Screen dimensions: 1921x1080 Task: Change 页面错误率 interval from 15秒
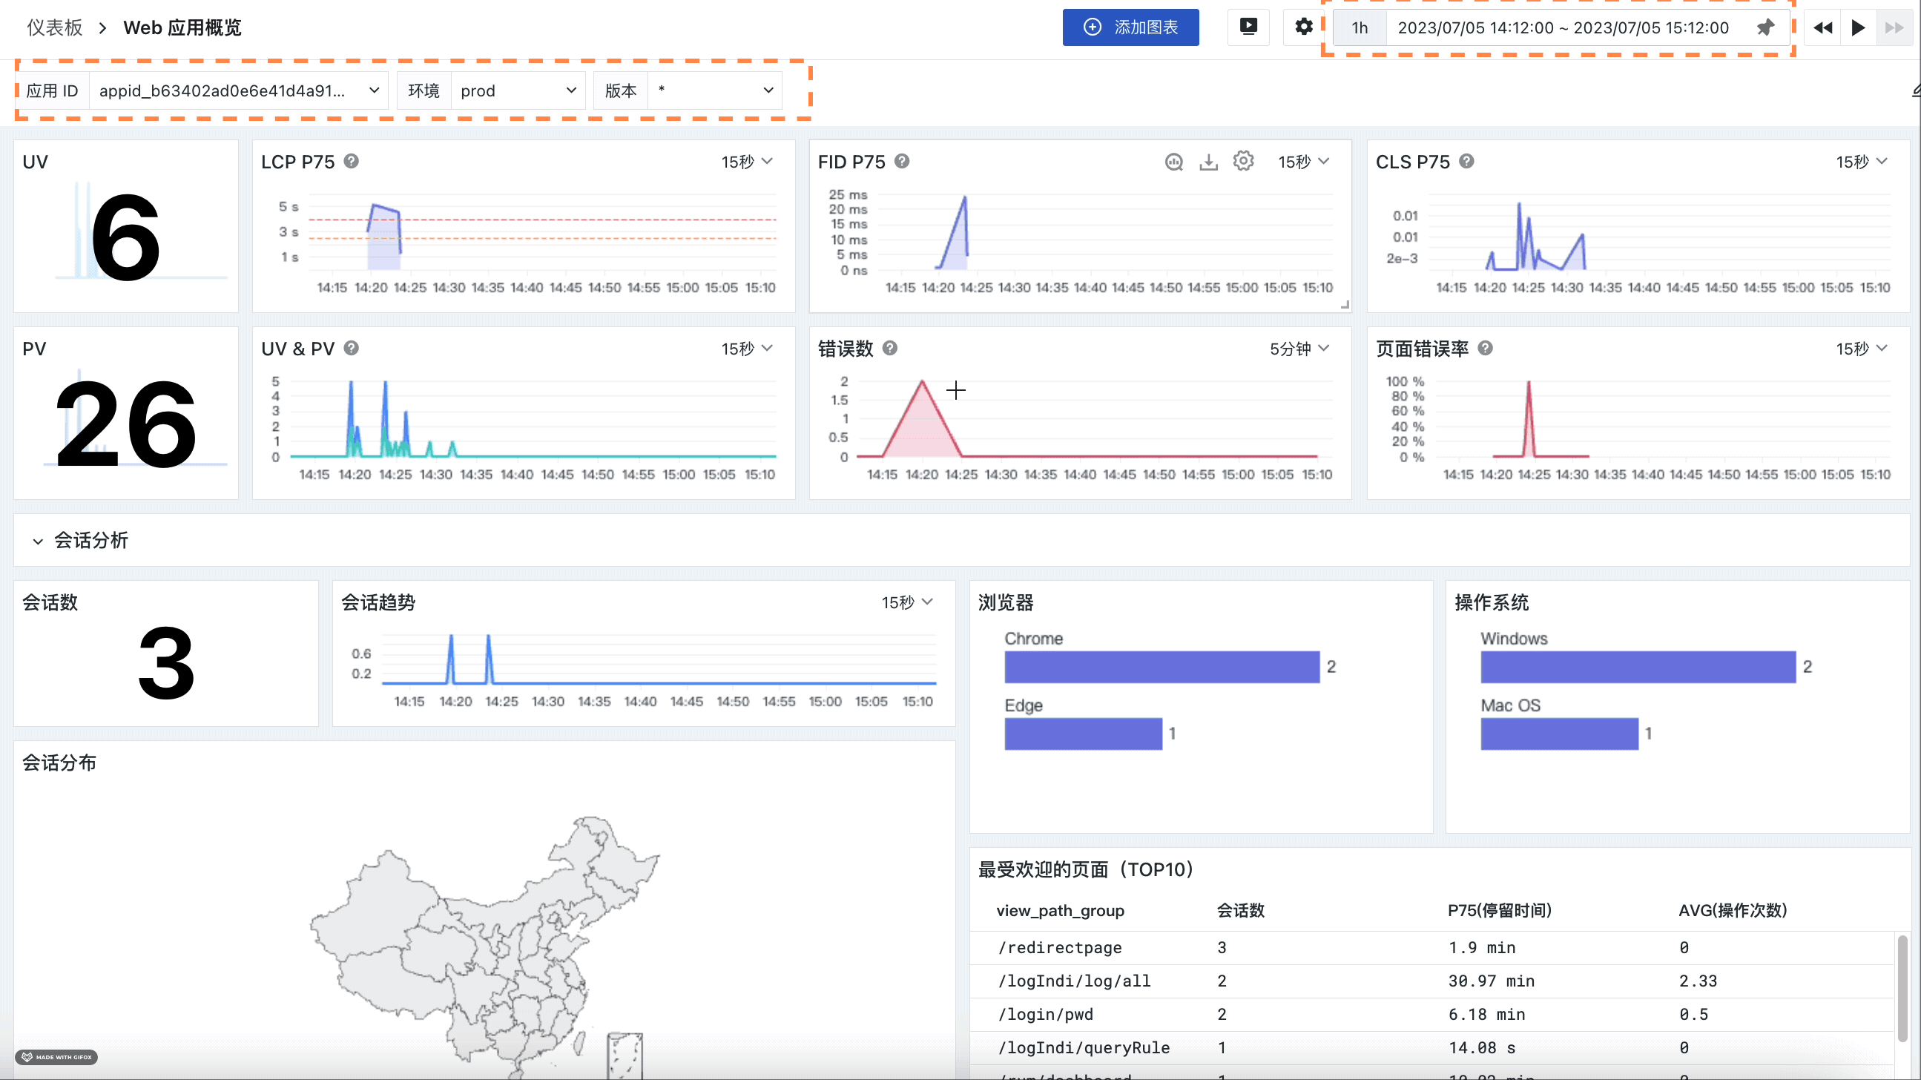pos(1862,349)
